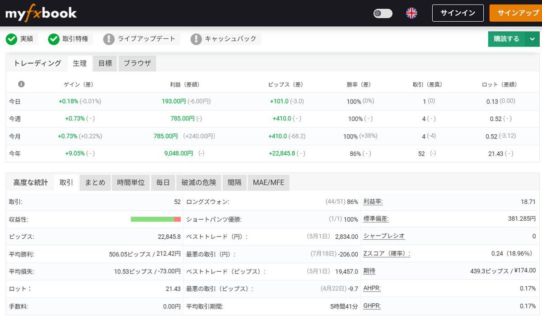Click the 最悪の取引（円） value -206.00
The width and height of the screenshot is (542, 317).
(x=348, y=254)
